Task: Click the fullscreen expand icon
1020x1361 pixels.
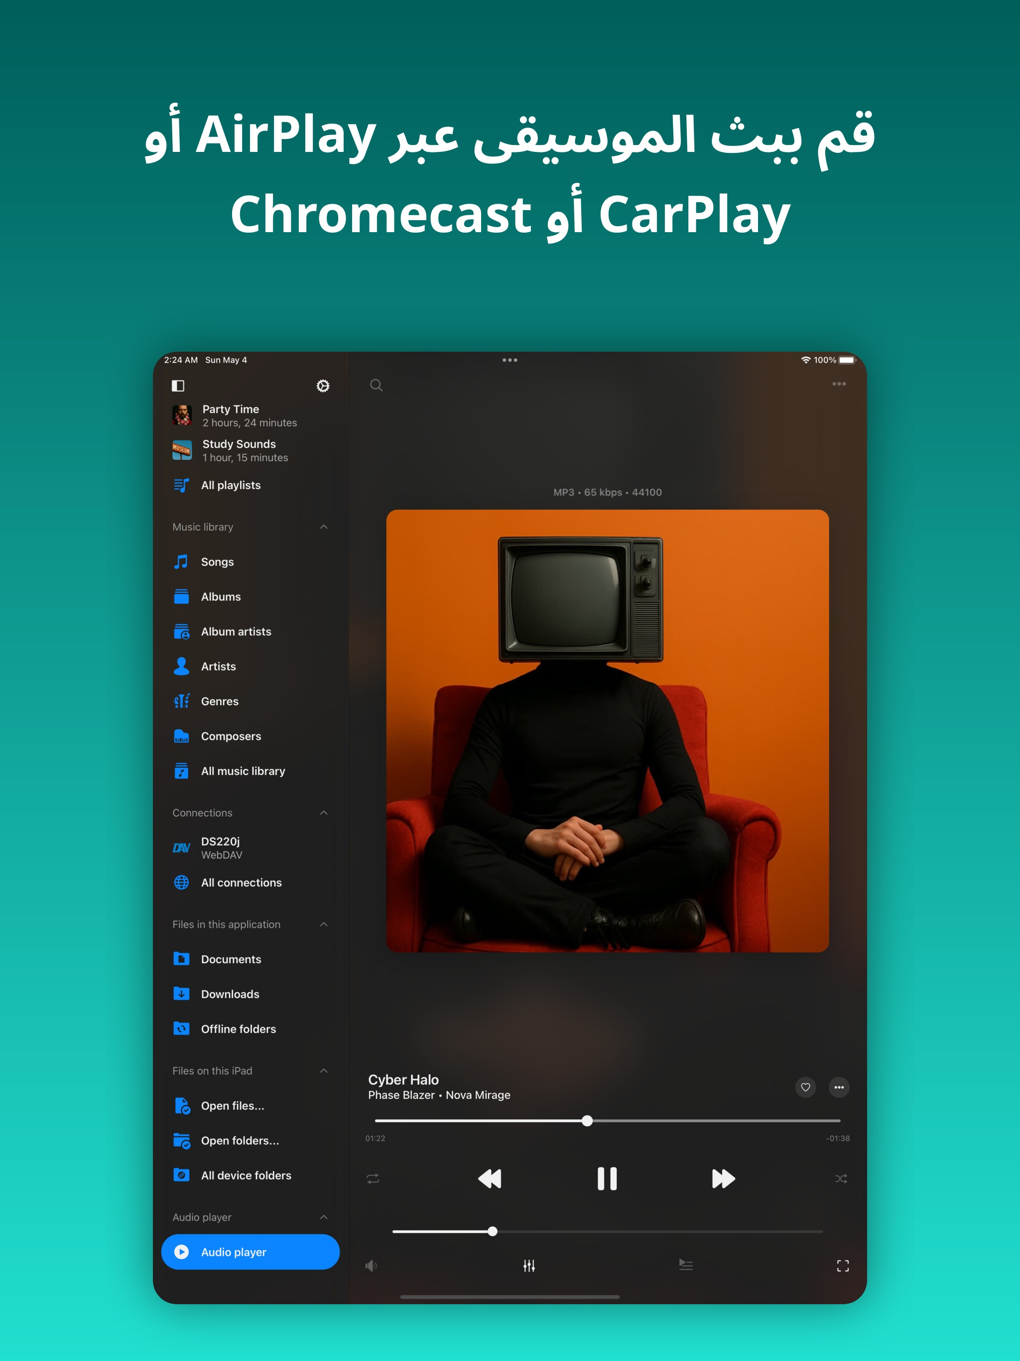Action: (x=842, y=1266)
